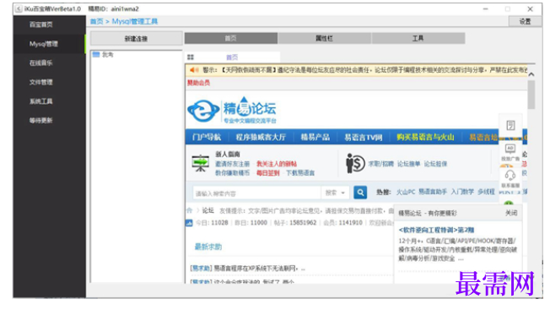The height and width of the screenshot is (310, 550).
Task: Switch to the dark gray 首页 tab
Action: point(231,38)
